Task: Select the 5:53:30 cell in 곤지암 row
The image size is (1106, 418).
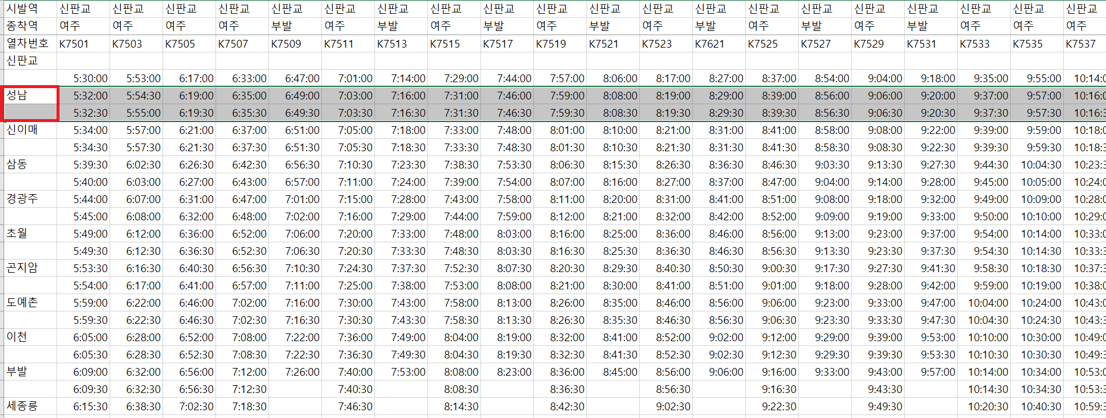Action: click(x=83, y=268)
